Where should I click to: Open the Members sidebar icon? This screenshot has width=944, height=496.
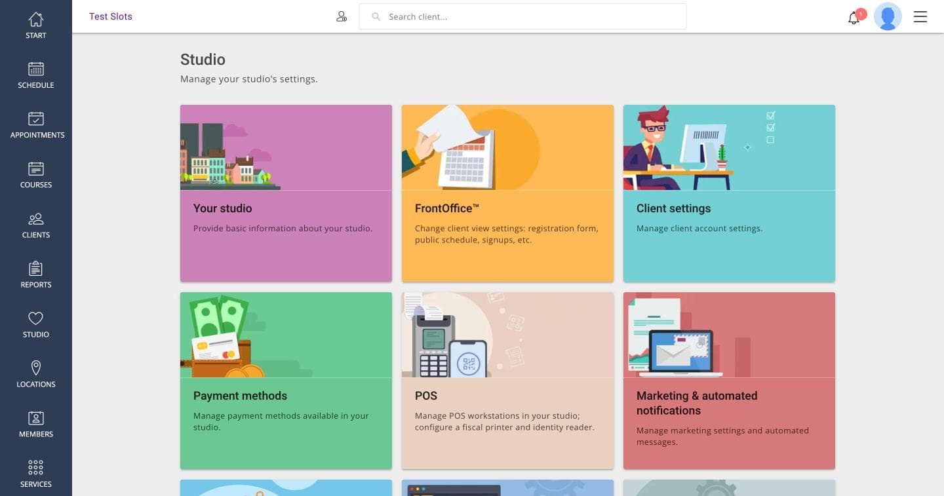point(36,418)
